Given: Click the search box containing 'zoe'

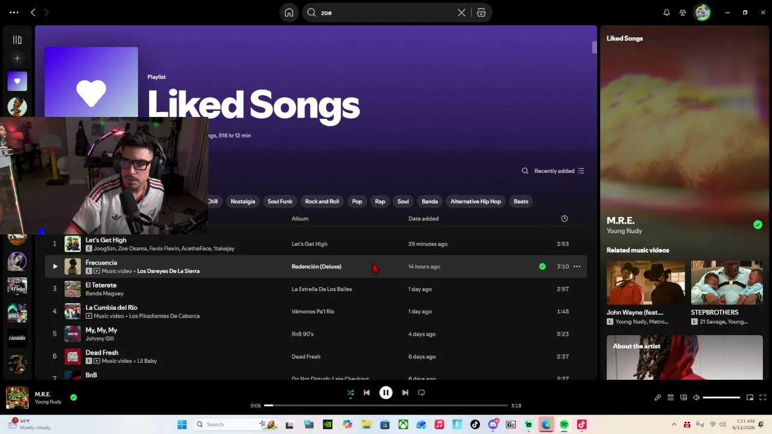Looking at the screenshot, I should (x=397, y=13).
